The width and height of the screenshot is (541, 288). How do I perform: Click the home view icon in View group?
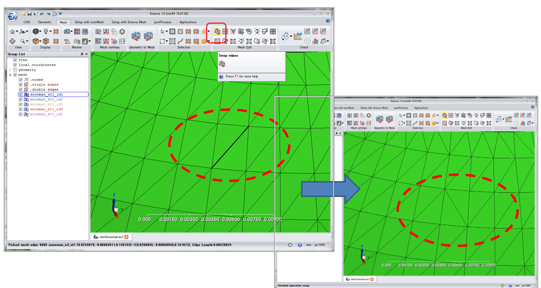coord(12,32)
